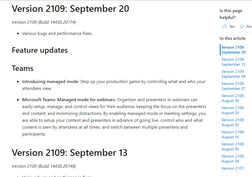Click Yes to mark the page helpful
The height and width of the screenshot is (177, 252).
pos(231,26)
